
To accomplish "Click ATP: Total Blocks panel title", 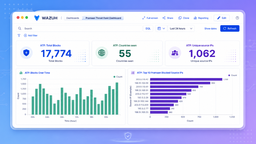I will point(50,45).
